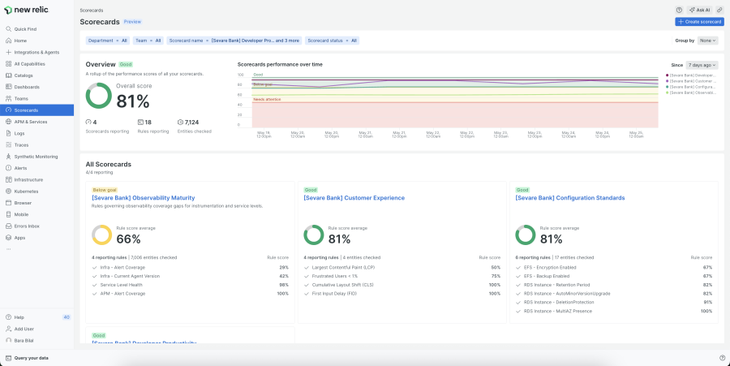Click the Create scorecard button
The width and height of the screenshot is (730, 366).
699,22
